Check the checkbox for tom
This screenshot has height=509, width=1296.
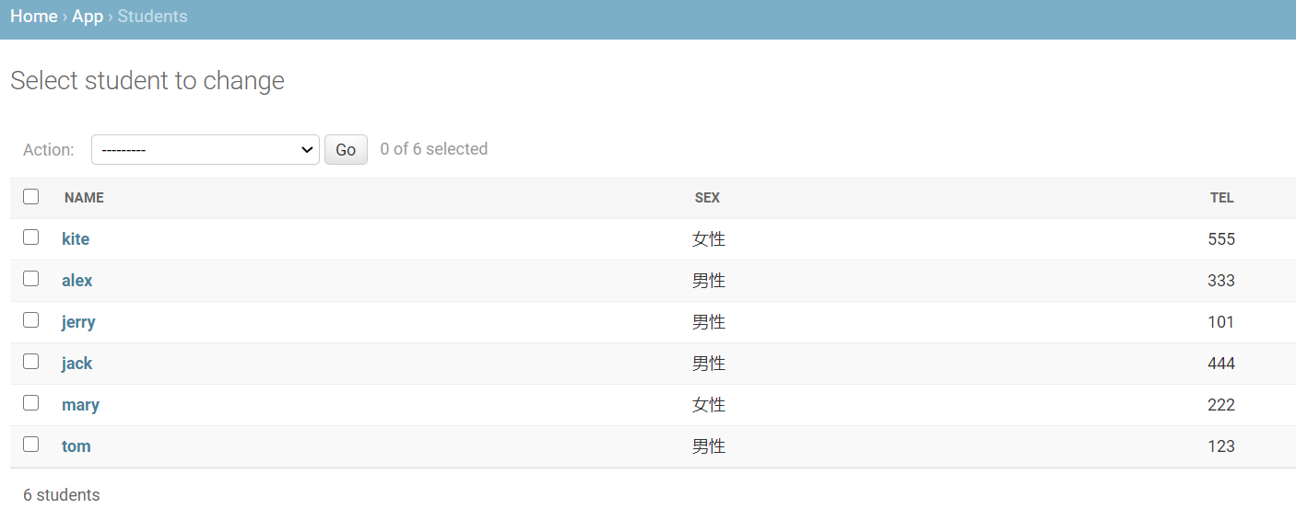coord(31,445)
